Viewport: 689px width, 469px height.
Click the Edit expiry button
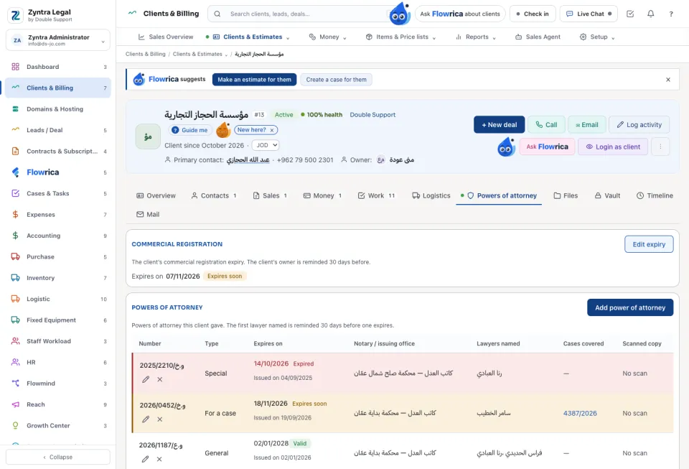pos(649,244)
